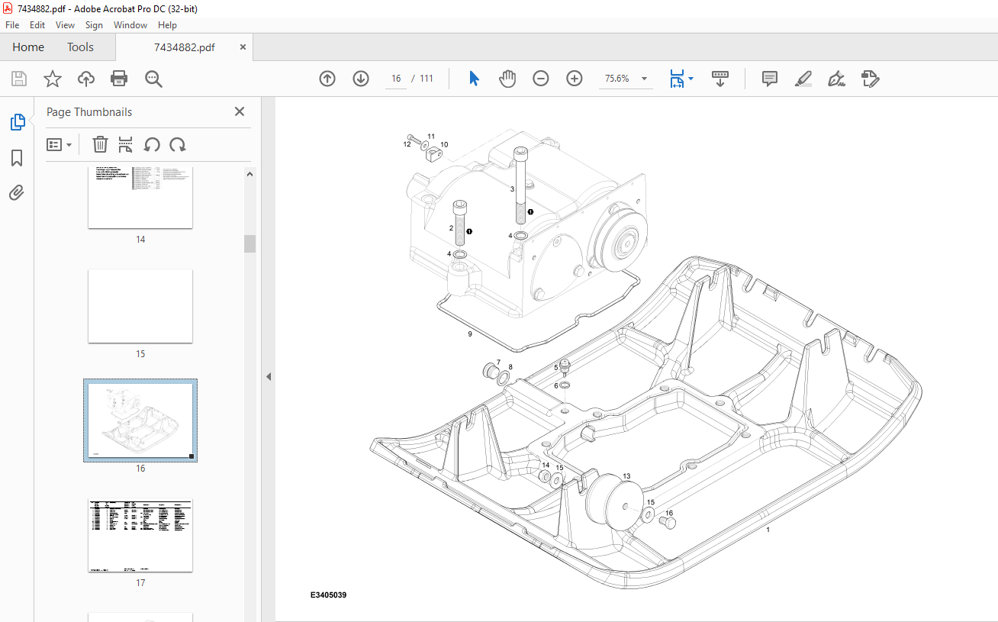
Task: Open the Find text magnifier icon
Action: [153, 79]
